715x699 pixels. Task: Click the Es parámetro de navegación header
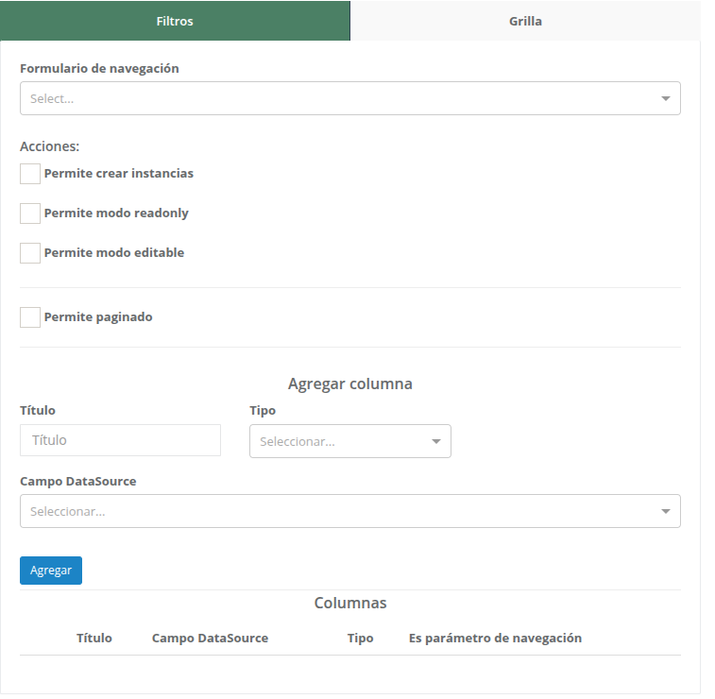point(495,639)
